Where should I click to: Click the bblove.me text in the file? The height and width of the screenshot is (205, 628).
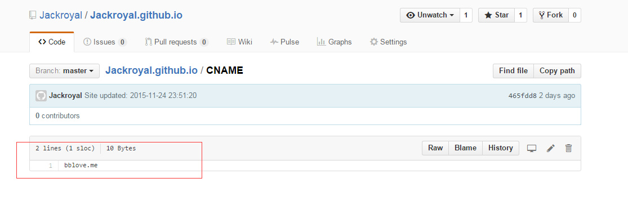tap(81, 166)
